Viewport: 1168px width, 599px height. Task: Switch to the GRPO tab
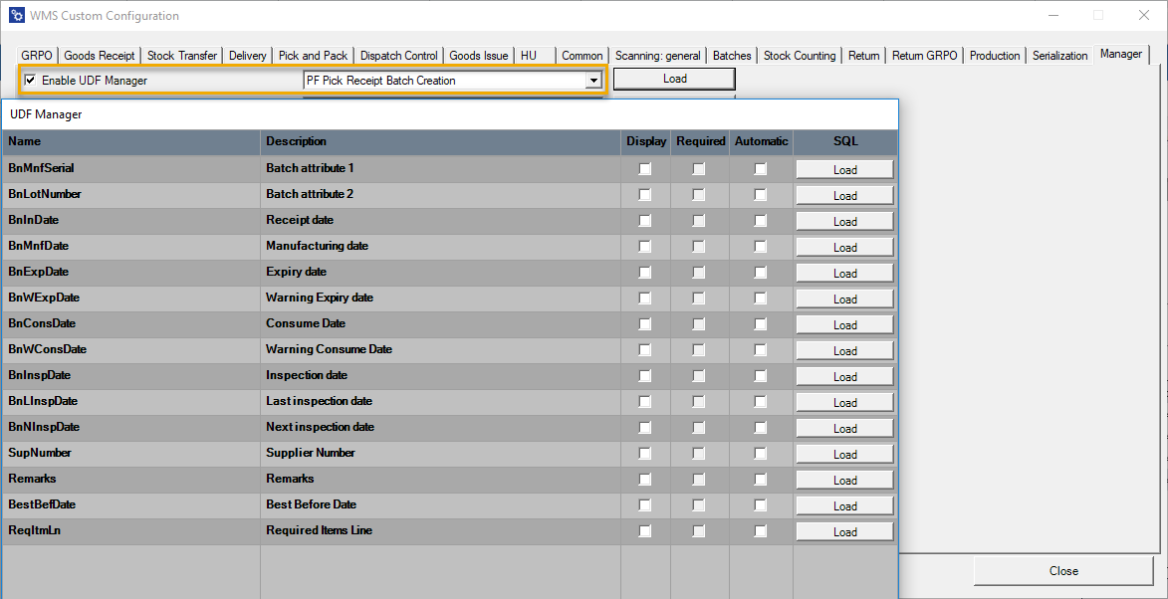coord(37,56)
